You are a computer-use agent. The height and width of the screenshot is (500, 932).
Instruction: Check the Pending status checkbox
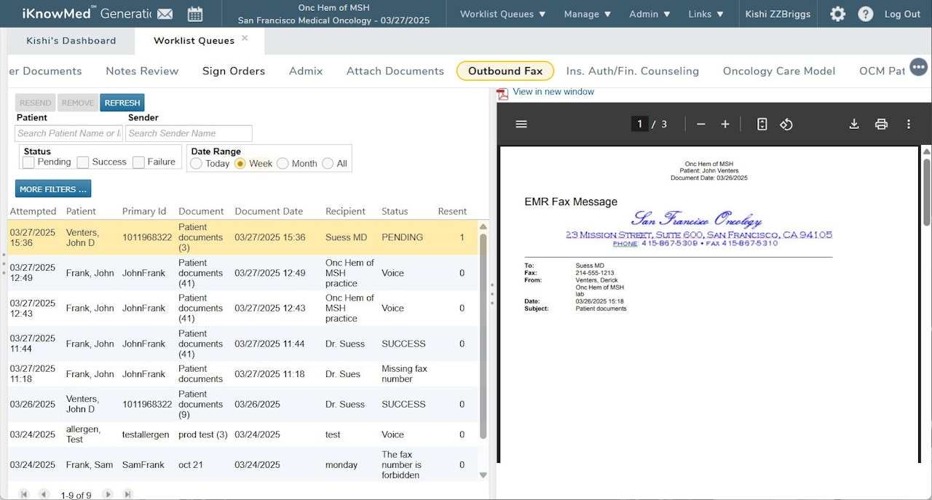(28, 162)
